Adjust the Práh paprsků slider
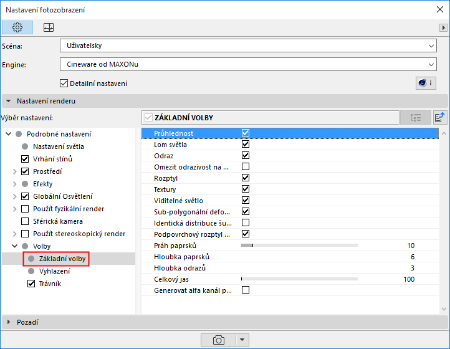The image size is (450, 349). (x=299, y=246)
